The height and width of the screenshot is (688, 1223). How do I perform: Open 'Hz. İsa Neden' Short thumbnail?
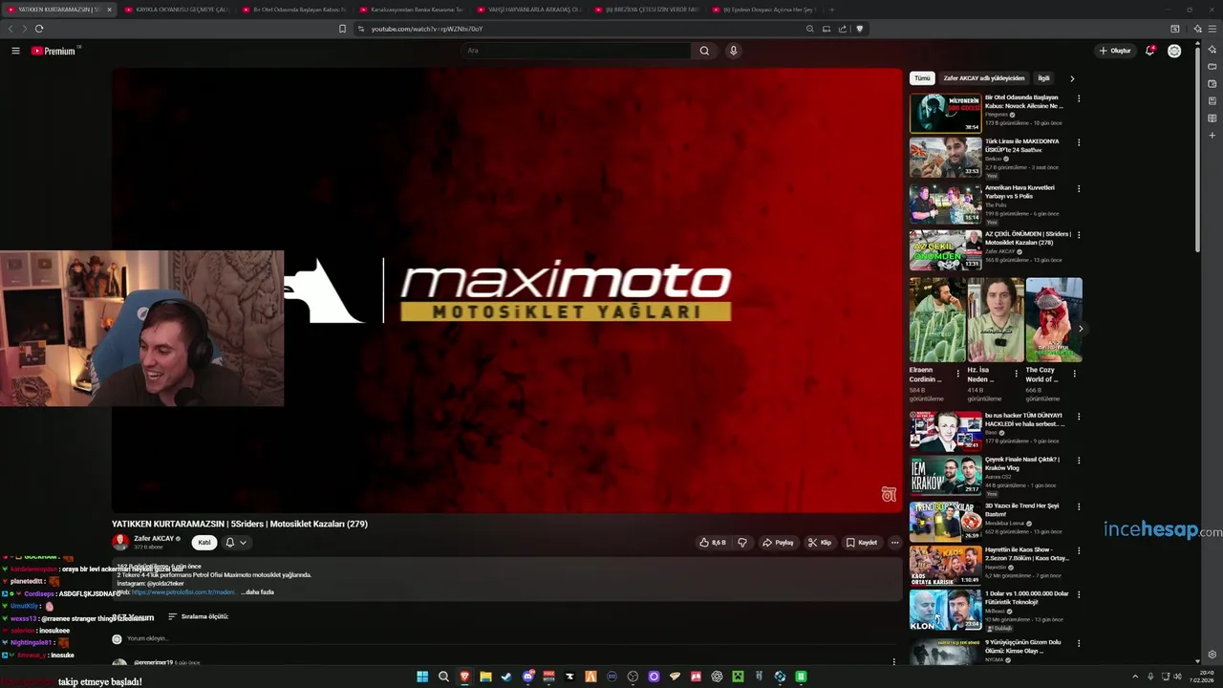click(x=996, y=320)
